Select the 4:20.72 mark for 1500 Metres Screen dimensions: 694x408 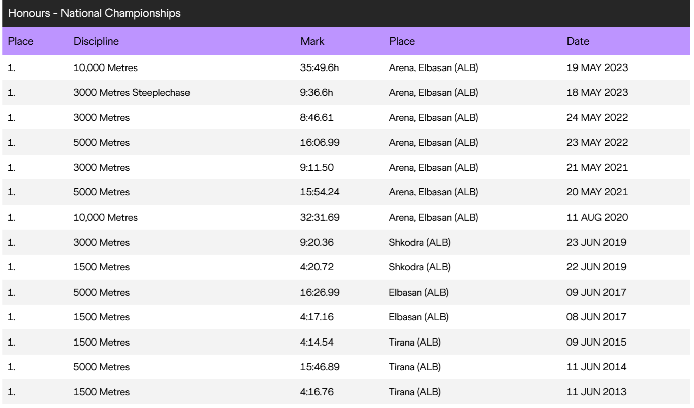coord(317,267)
